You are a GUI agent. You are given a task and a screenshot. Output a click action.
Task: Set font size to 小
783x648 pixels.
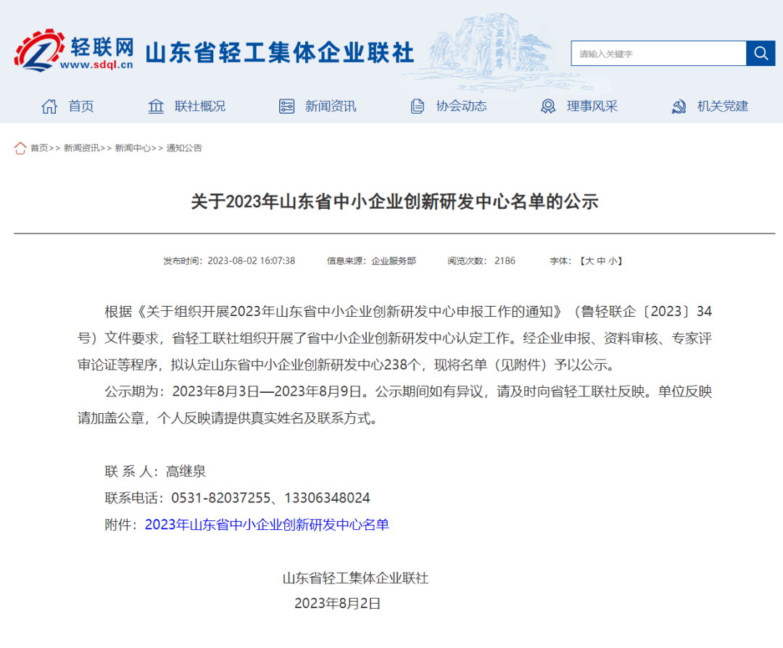coord(613,261)
